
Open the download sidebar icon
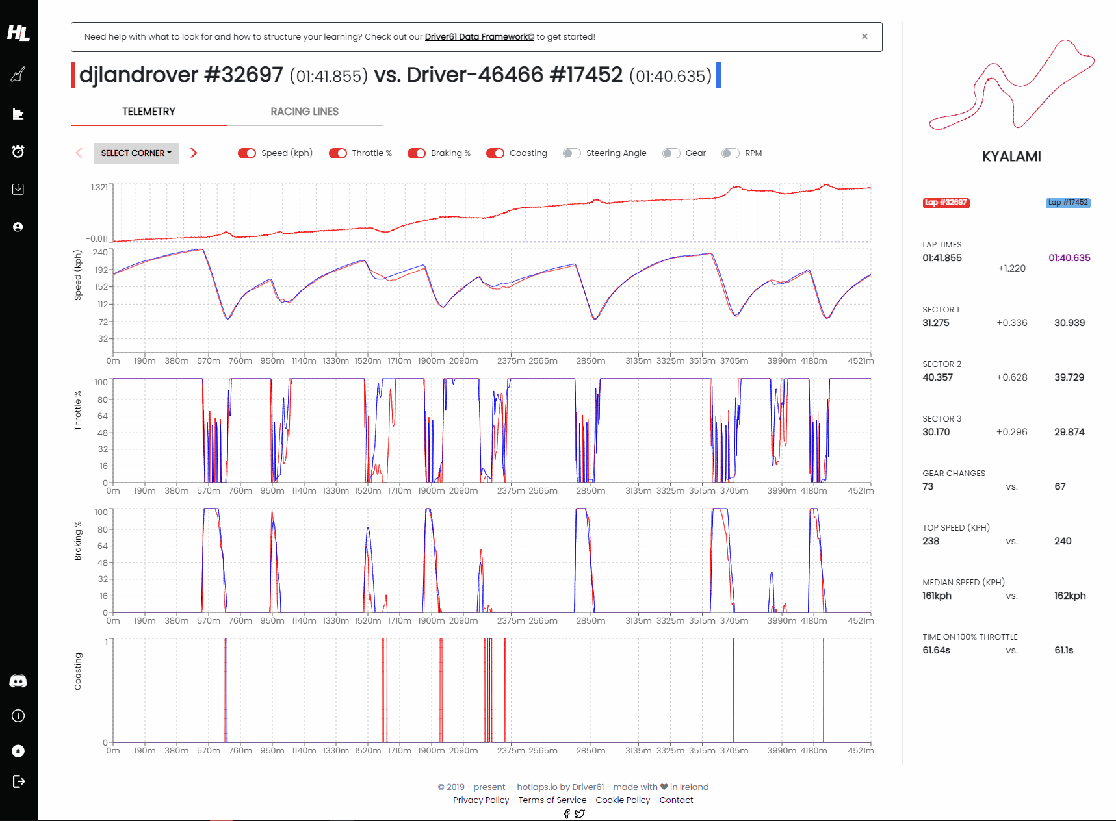tap(18, 189)
